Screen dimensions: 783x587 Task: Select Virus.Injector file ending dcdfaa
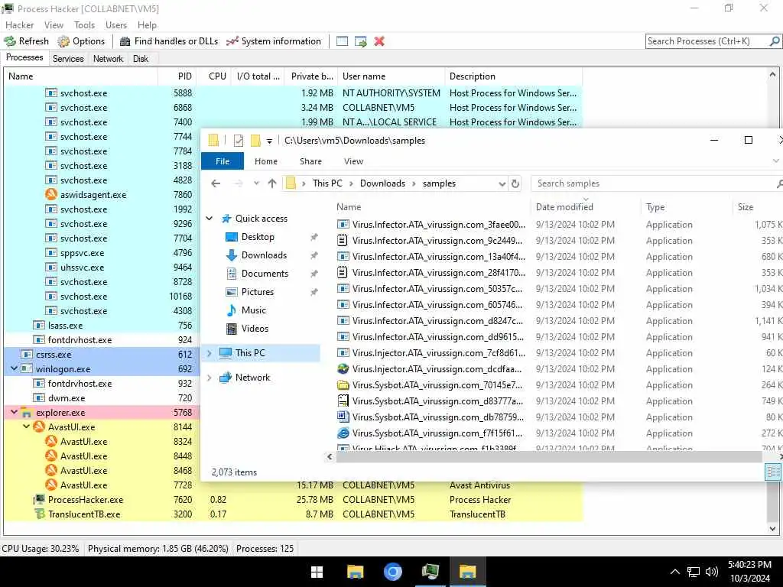click(437, 369)
